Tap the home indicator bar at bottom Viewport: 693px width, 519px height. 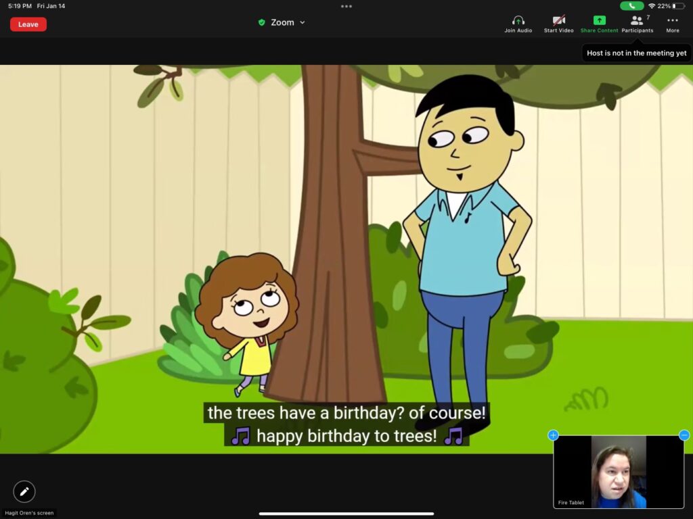(346, 514)
